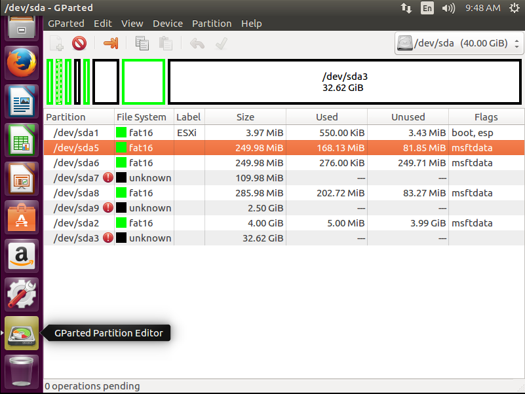This screenshot has height=394, width=525.
Task: Click the Apply All Operations checkmark
Action: 222,44
